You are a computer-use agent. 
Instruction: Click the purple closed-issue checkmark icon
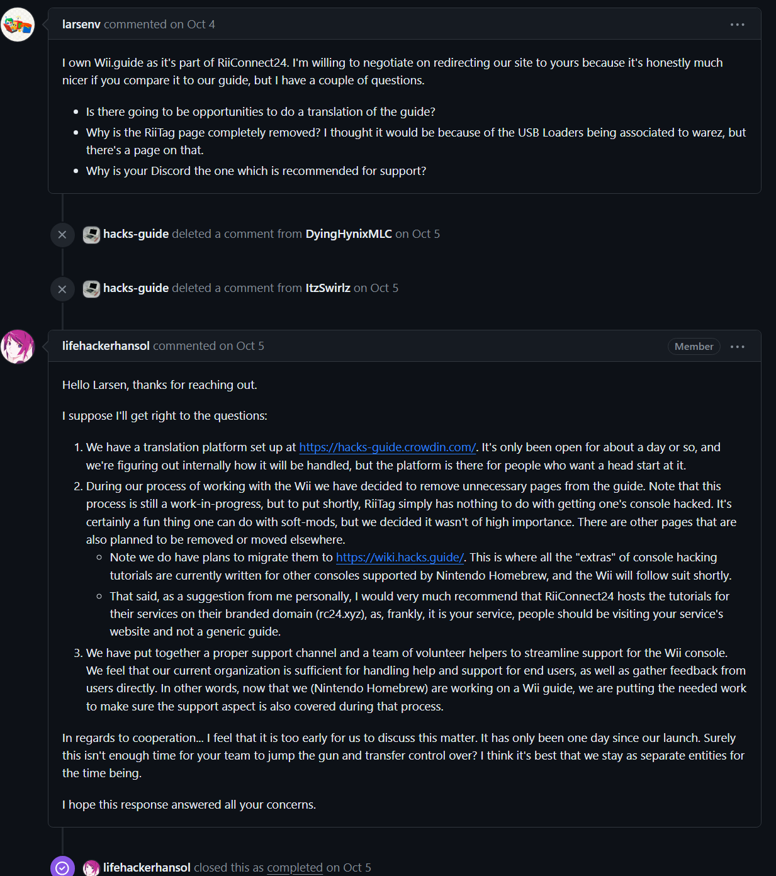[62, 868]
